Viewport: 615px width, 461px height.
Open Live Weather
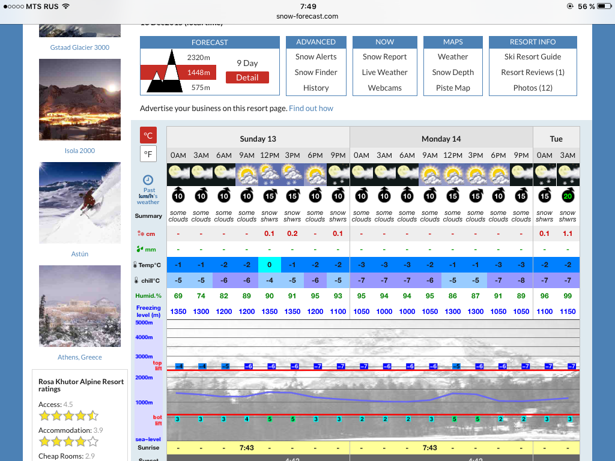pyautogui.click(x=385, y=72)
